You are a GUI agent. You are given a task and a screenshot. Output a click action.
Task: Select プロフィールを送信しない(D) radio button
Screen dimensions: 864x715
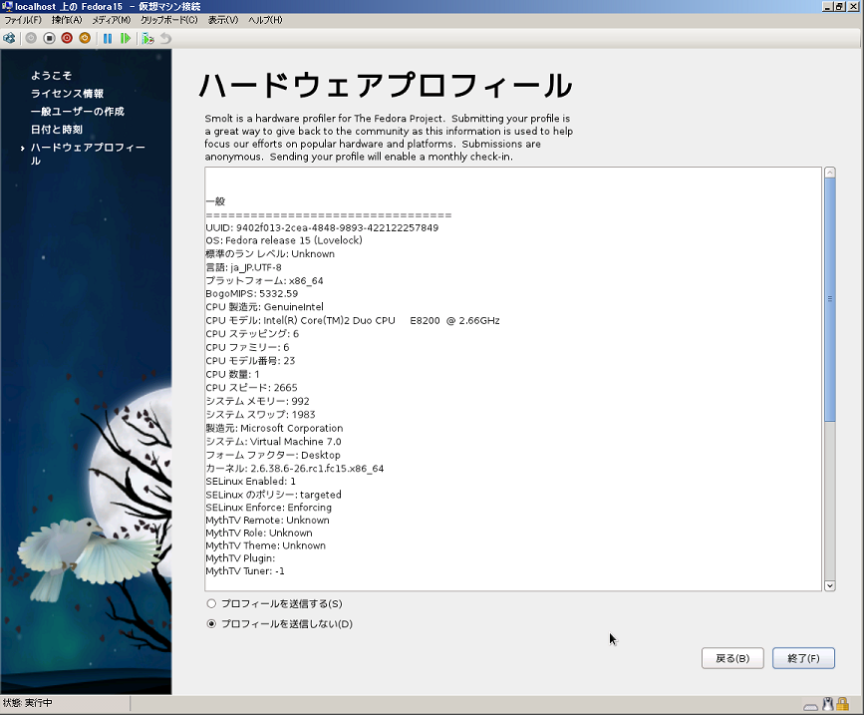pos(211,624)
